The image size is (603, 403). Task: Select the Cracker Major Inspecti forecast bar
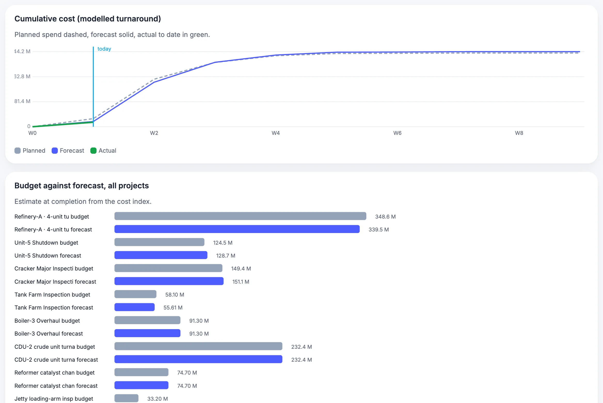coord(169,281)
